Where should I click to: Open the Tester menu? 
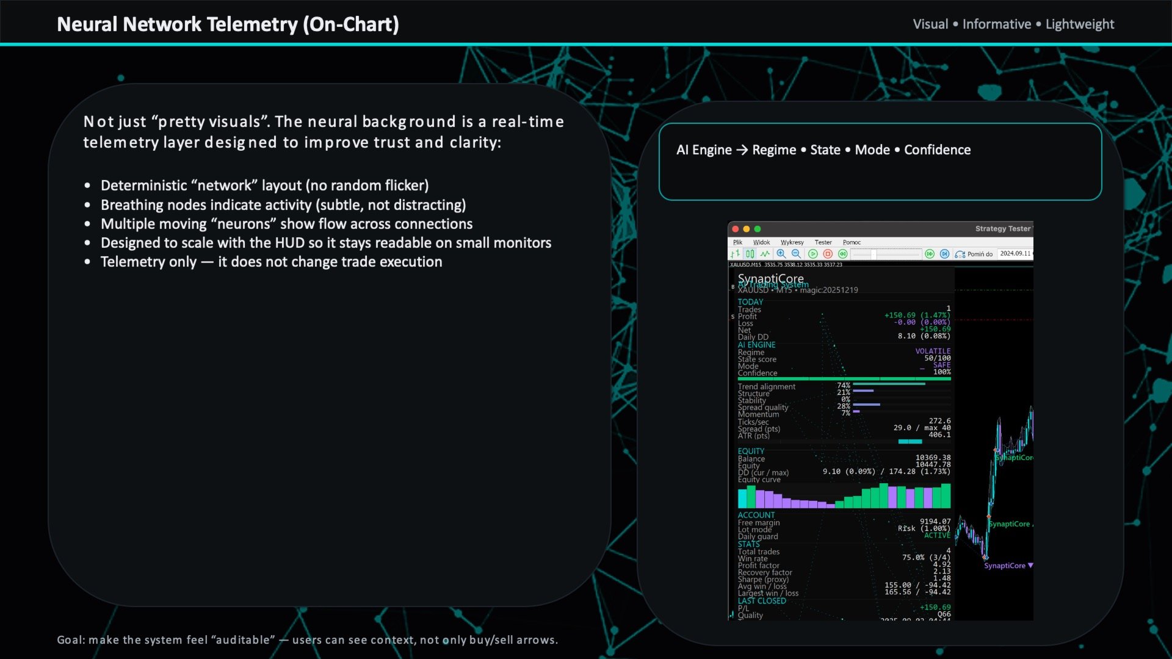(823, 242)
